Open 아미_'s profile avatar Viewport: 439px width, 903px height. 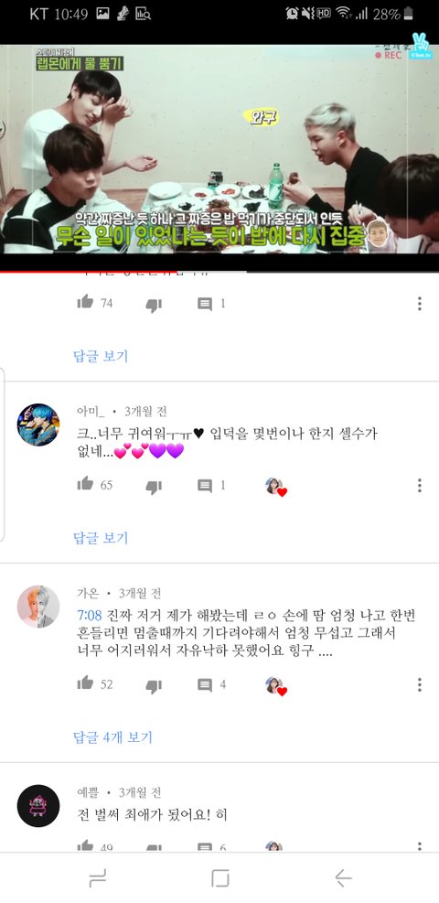coord(38,425)
